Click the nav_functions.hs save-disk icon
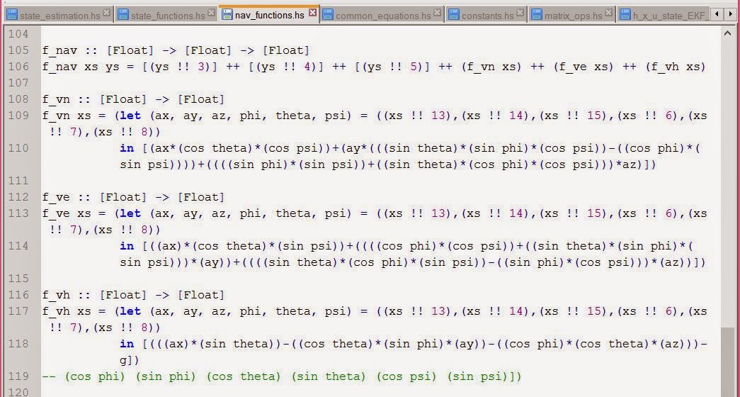Viewport: 740px width, 397px height. click(x=227, y=14)
